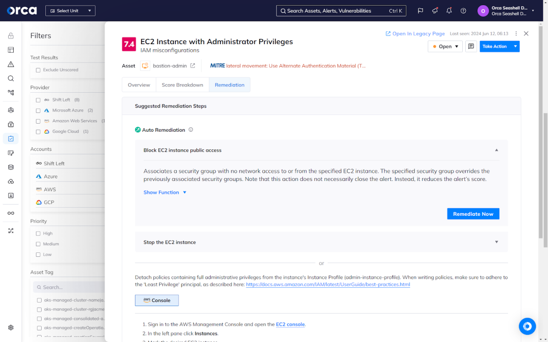This screenshot has width=548, height=342.
Task: Expand Show Function
Action: tap(165, 193)
